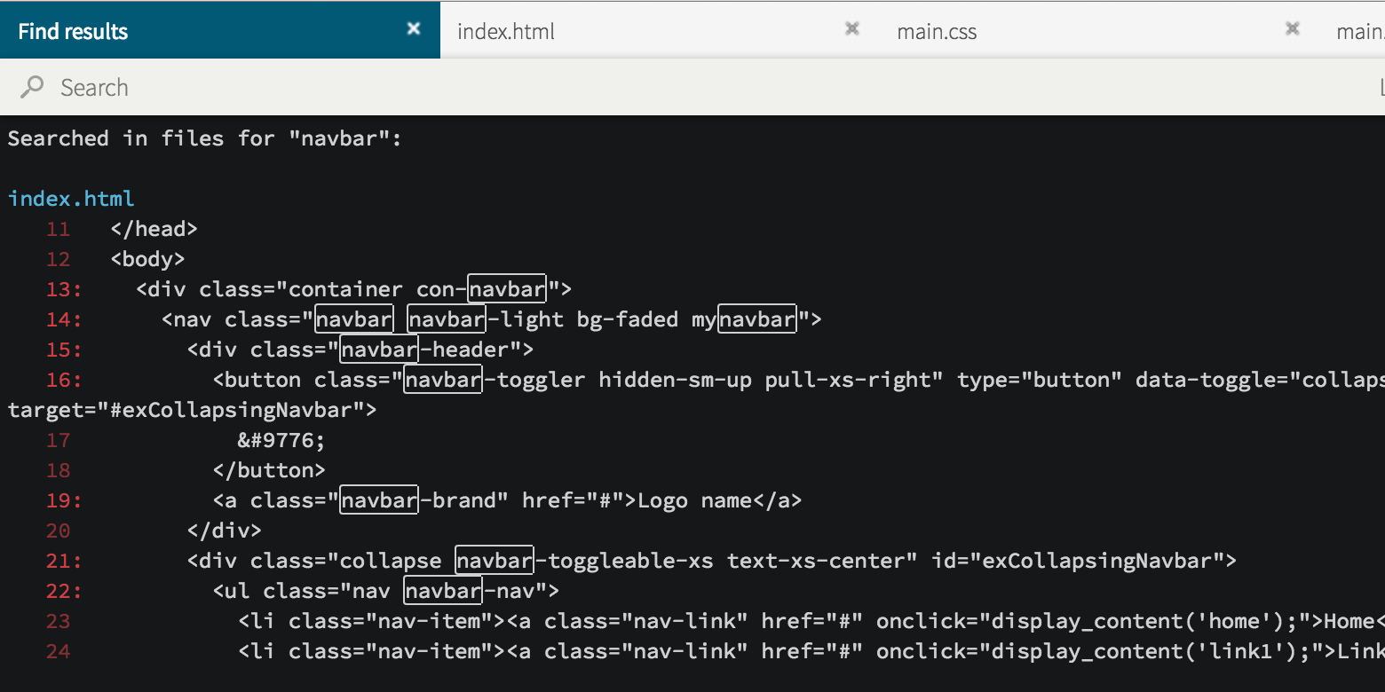Screen dimensions: 1385x692
Task: Close the Find results tab
Action: [413, 28]
